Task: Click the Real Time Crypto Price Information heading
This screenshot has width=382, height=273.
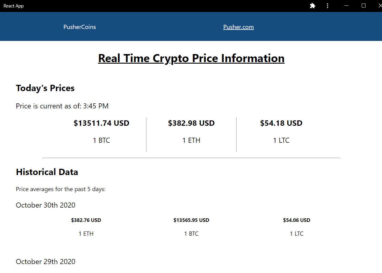Action: 191,58
